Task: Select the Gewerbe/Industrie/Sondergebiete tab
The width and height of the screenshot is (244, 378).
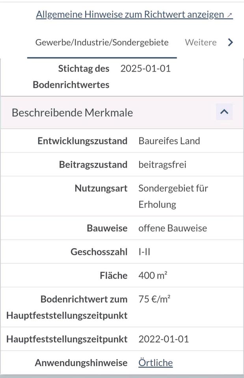Action: tap(102, 43)
